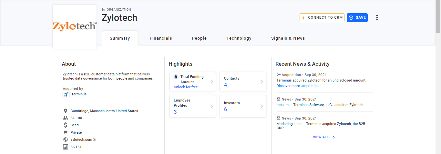The image size is (441, 154).
Task: Open the three-dot more options menu
Action: (x=377, y=18)
